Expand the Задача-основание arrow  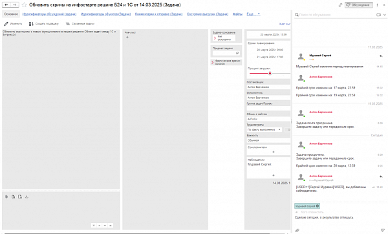(215, 38)
